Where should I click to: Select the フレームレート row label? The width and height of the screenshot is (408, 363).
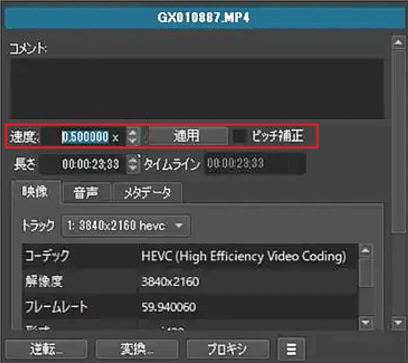(x=57, y=307)
